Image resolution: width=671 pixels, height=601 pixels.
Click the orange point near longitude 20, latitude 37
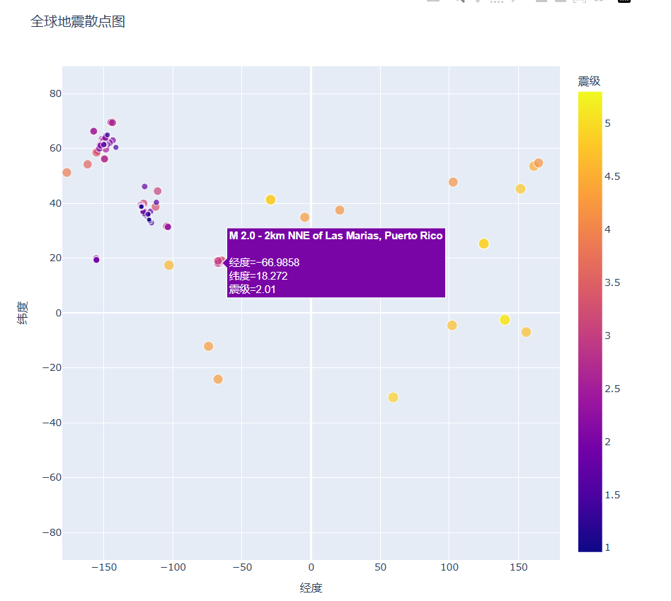tap(340, 210)
